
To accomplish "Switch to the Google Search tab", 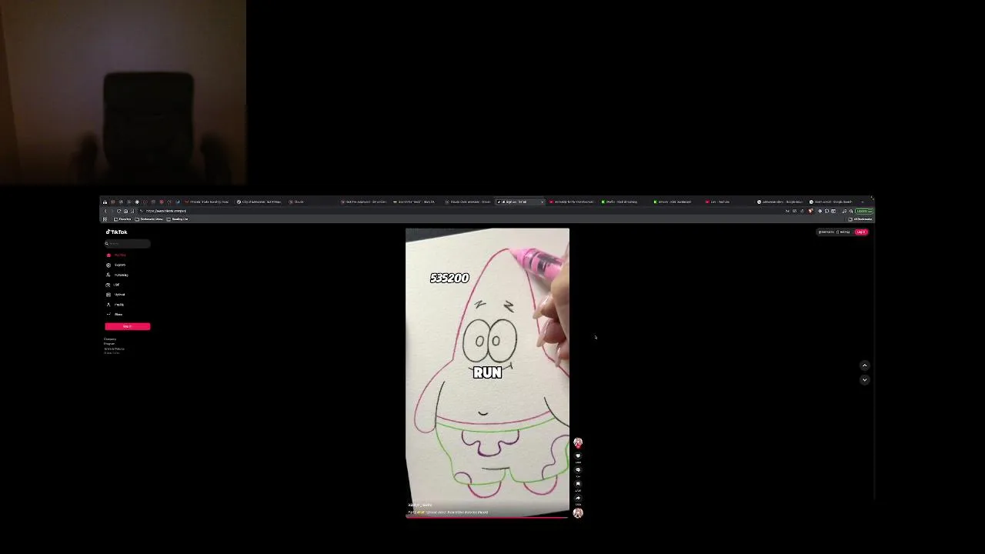I will [x=831, y=202].
